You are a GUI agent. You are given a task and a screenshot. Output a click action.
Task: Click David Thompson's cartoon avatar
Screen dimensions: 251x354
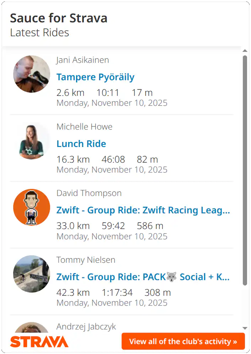pyautogui.click(x=32, y=207)
